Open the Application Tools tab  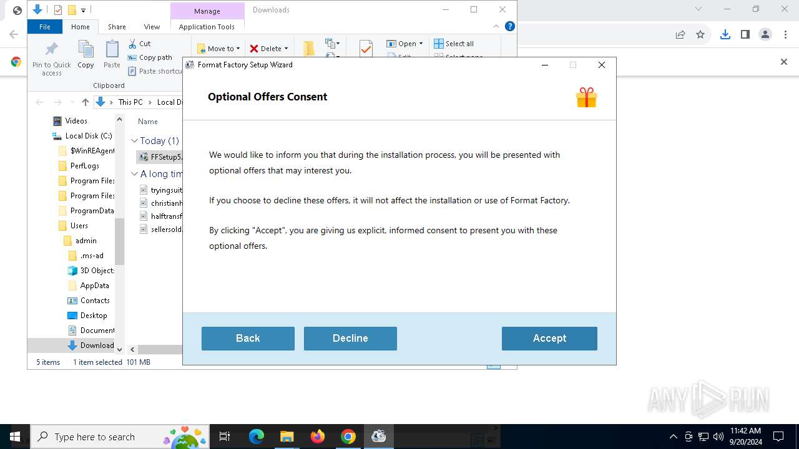coord(207,27)
